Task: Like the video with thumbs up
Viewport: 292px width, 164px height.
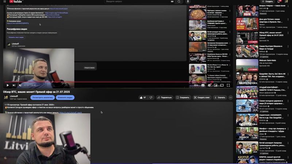Action: point(142,97)
